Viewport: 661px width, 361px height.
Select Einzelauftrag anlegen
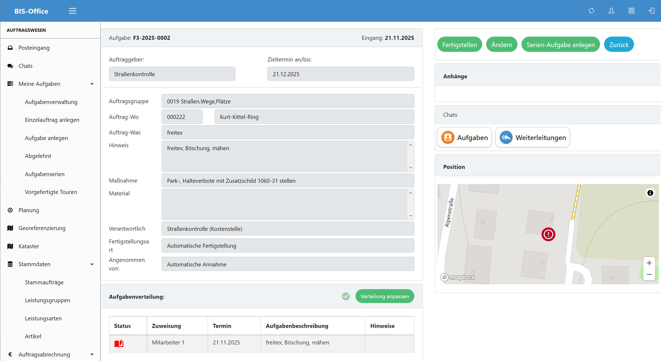point(52,120)
